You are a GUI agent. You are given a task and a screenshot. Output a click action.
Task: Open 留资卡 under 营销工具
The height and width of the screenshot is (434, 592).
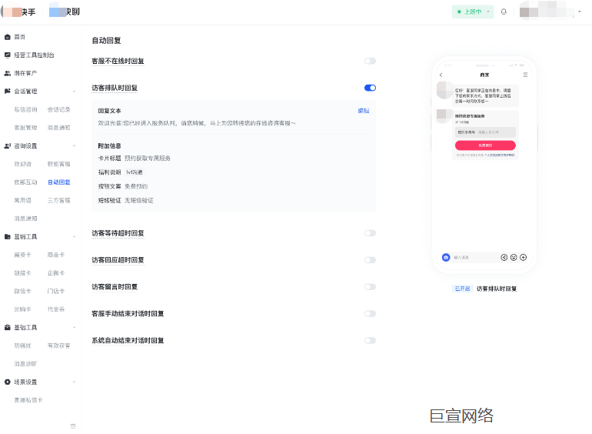pyautogui.click(x=22, y=255)
